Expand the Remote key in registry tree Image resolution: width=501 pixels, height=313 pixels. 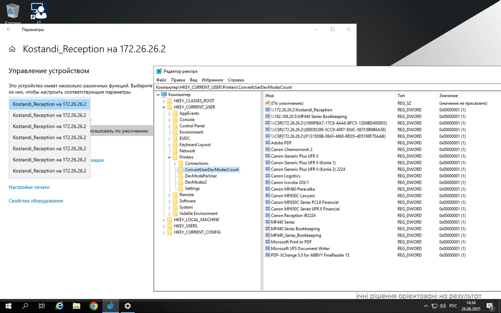(x=169, y=195)
